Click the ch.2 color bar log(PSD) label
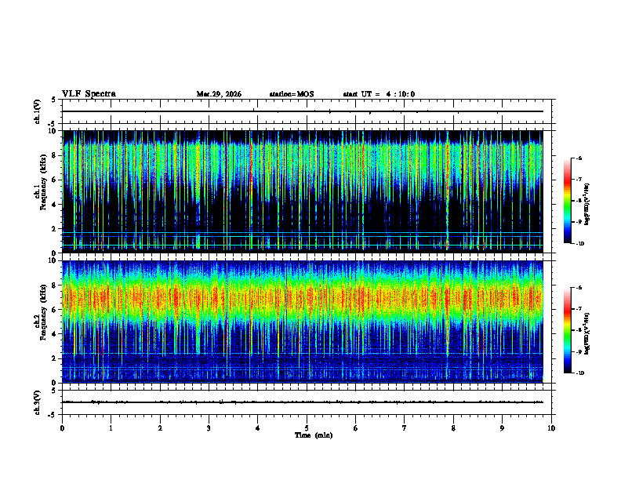Viewport: 621px width, 480px height. [x=587, y=333]
